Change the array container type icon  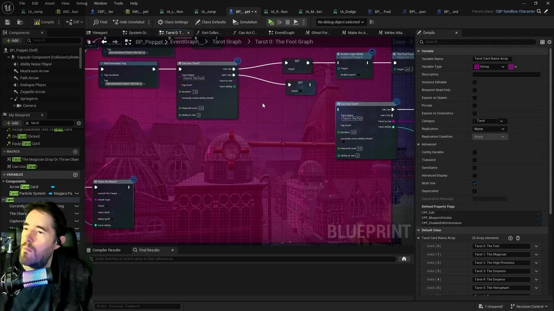coord(513,67)
